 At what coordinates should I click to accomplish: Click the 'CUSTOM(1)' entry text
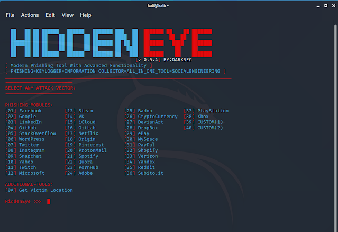[210, 122]
